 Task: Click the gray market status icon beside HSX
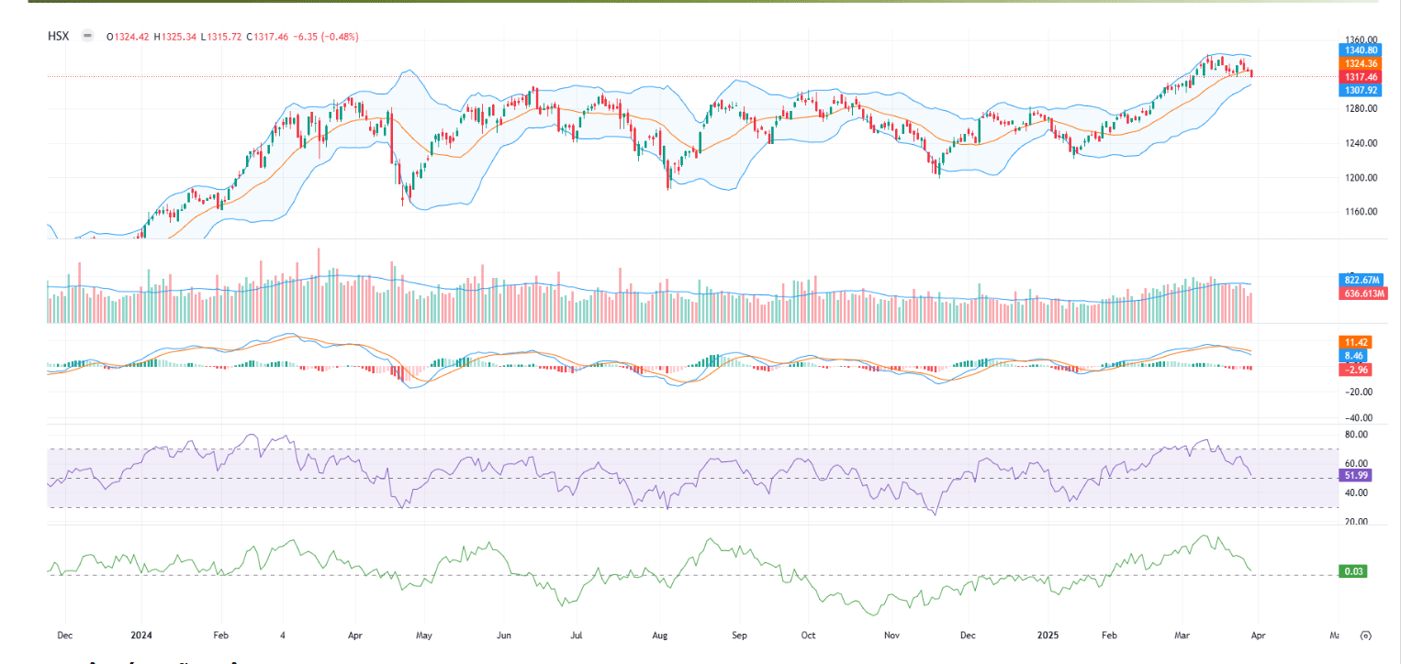pyautogui.click(x=87, y=36)
